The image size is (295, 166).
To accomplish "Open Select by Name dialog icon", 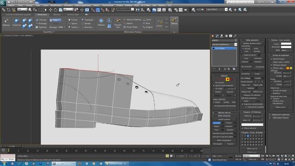I will tap(35, 10).
